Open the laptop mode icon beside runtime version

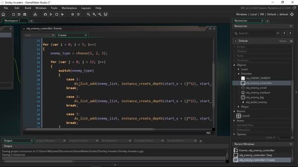pyautogui.click(x=294, y=8)
